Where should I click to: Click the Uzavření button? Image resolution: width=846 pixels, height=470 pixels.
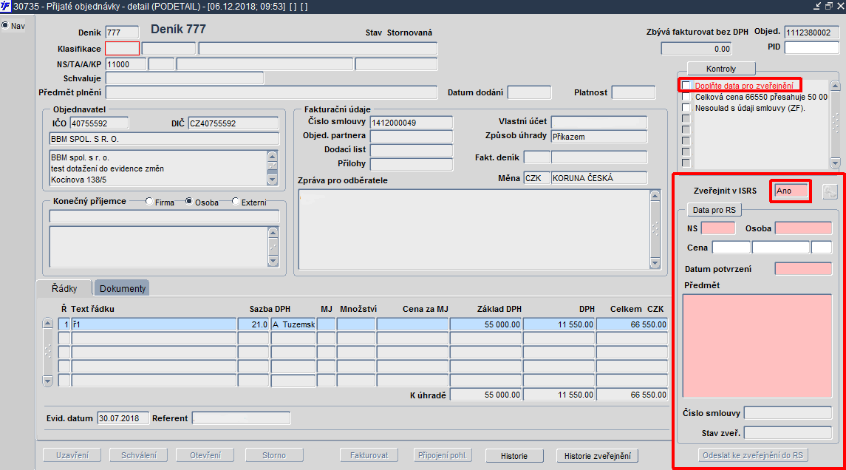pos(72,455)
